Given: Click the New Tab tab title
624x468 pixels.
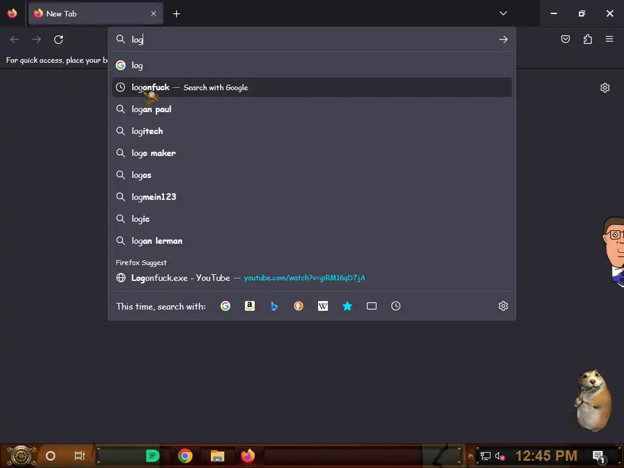Looking at the screenshot, I should (x=62, y=13).
